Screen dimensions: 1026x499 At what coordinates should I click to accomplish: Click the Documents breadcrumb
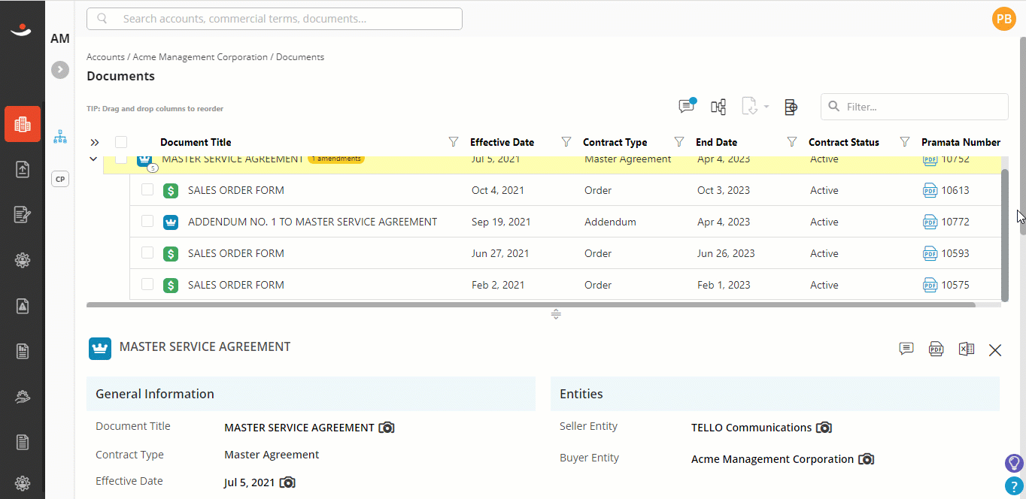[300, 57]
